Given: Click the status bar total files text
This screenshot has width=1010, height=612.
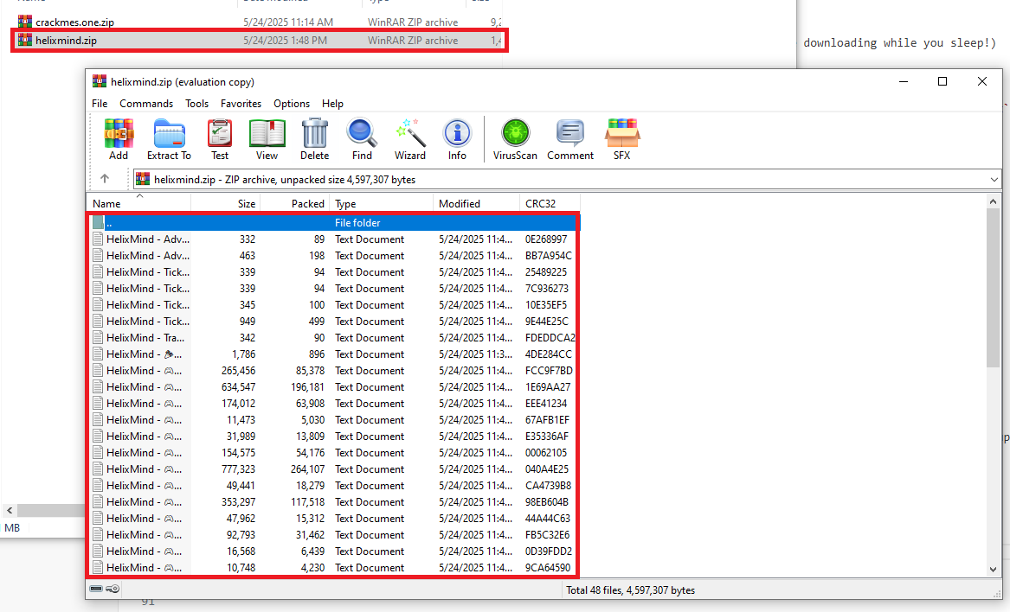Looking at the screenshot, I should (631, 590).
